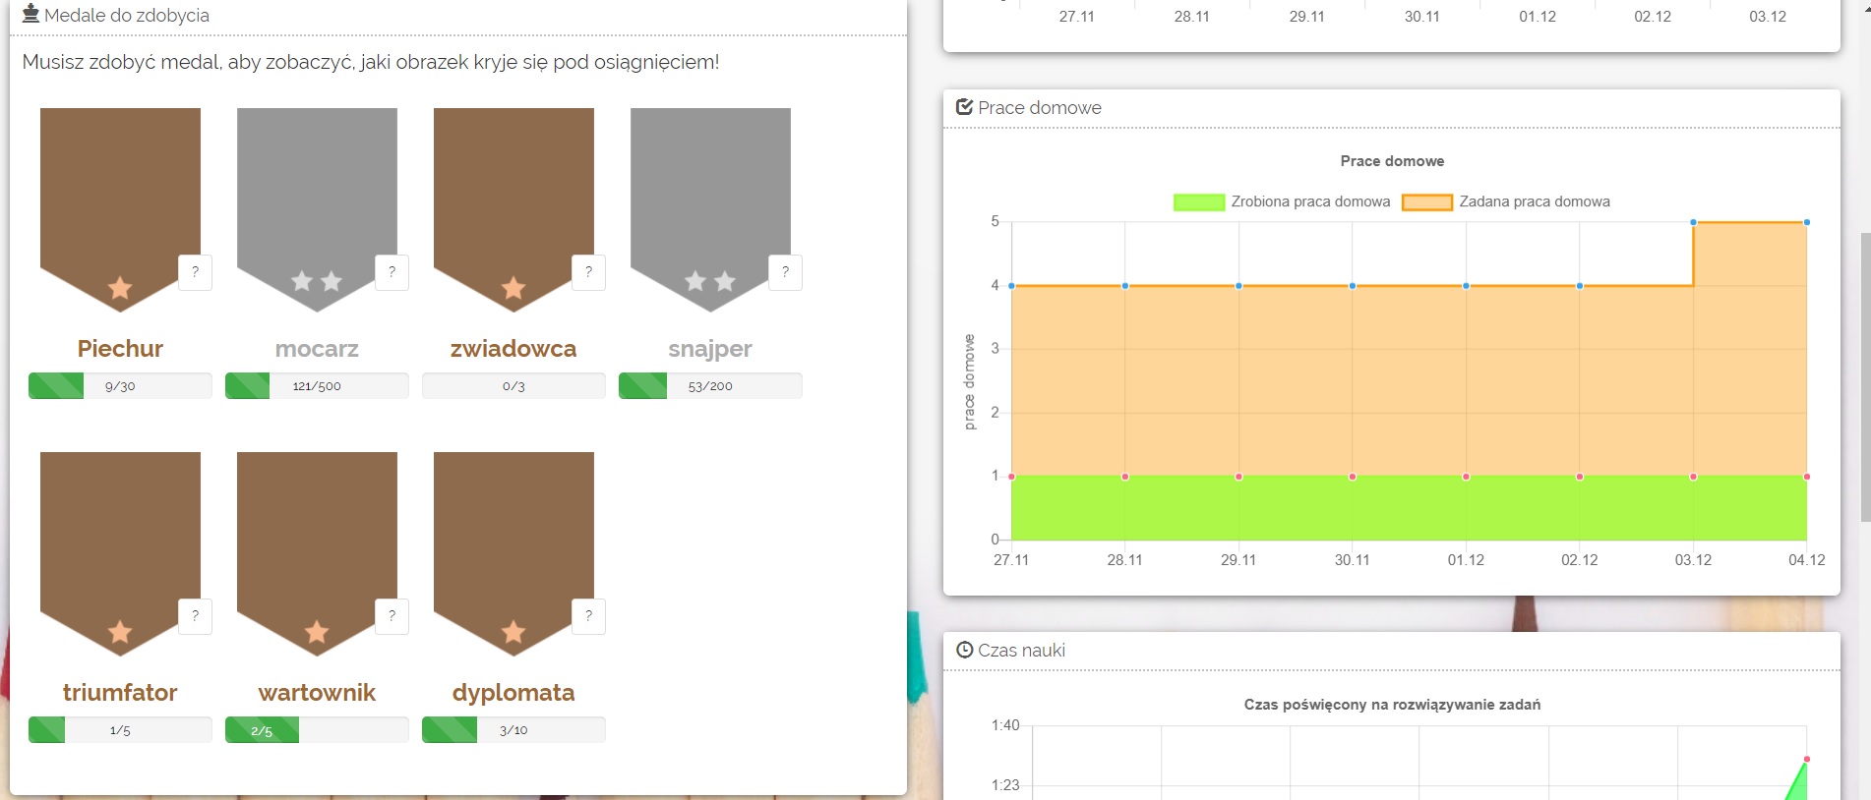Click the dyplomata medal name

(513, 693)
